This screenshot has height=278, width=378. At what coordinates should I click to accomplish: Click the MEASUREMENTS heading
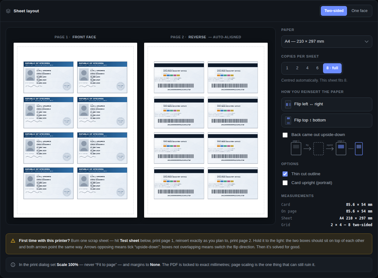pyautogui.click(x=297, y=196)
